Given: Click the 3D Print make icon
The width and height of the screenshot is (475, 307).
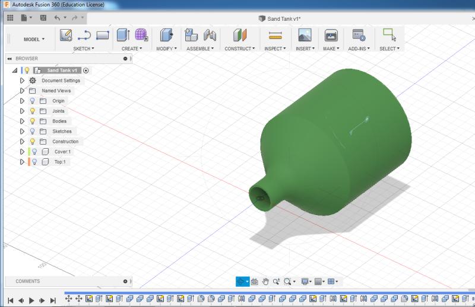Looking at the screenshot, I should [x=331, y=36].
